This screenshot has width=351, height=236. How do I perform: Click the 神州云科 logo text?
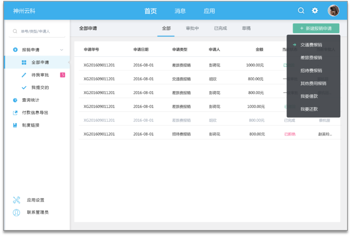pos(24,11)
